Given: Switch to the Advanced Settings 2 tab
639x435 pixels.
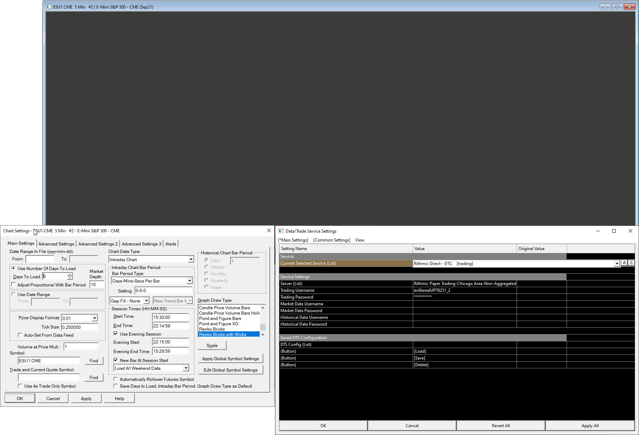Looking at the screenshot, I should (x=98, y=244).
